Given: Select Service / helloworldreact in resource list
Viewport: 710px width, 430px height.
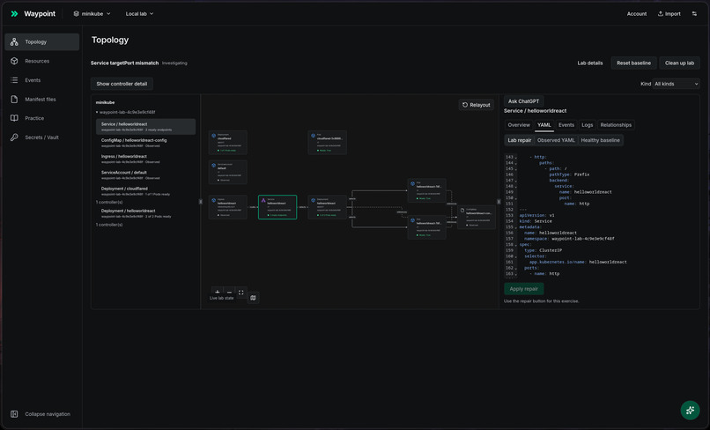Looking at the screenshot, I should pos(145,126).
